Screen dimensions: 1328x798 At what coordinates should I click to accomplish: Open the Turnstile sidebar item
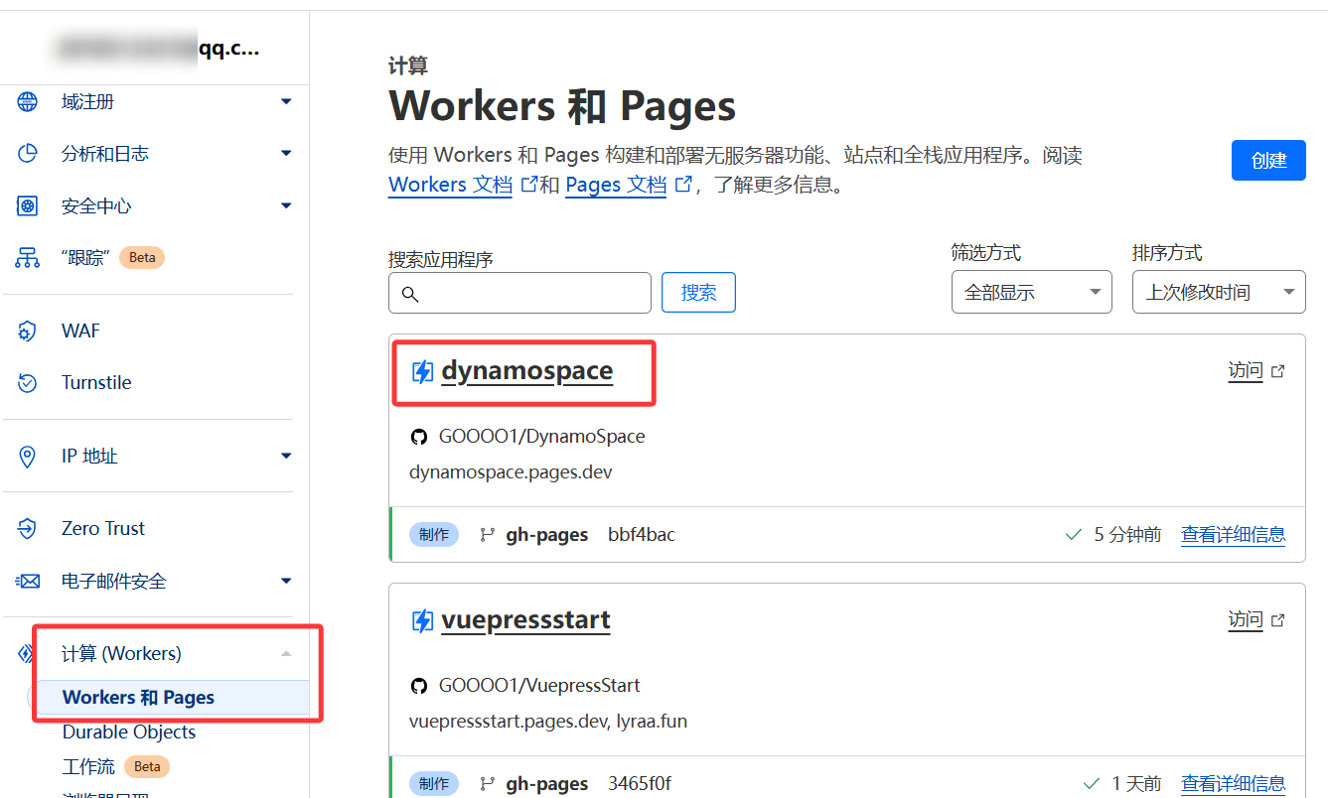[96, 382]
